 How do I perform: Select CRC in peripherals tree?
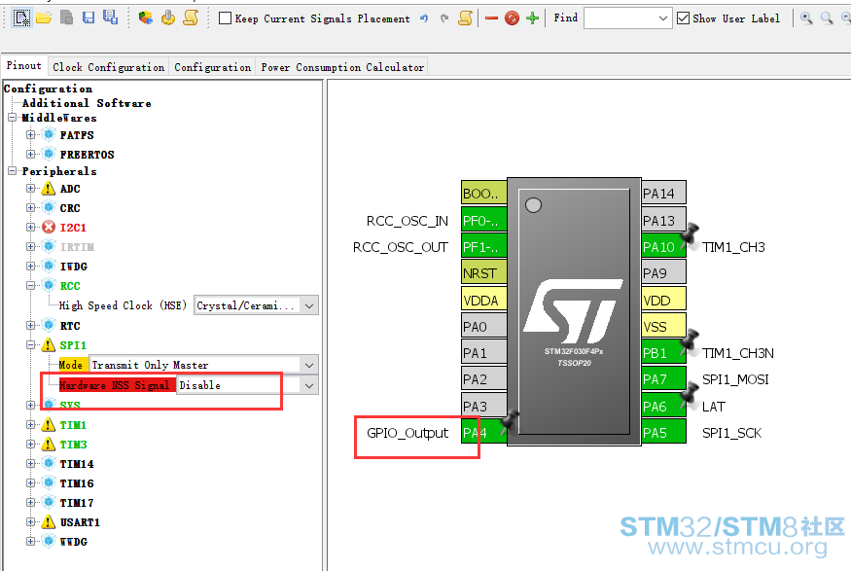(x=70, y=208)
